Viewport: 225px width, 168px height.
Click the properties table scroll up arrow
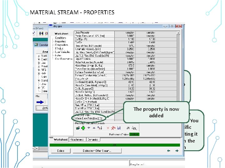pos(178,33)
